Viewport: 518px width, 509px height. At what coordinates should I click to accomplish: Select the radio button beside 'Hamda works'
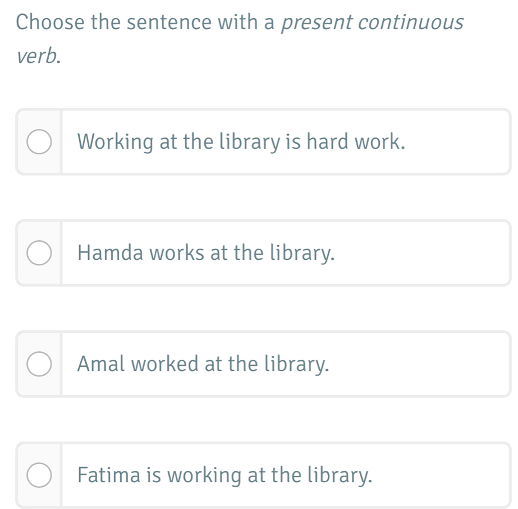[38, 253]
